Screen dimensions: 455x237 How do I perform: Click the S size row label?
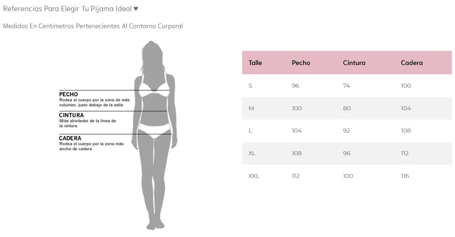(x=250, y=86)
